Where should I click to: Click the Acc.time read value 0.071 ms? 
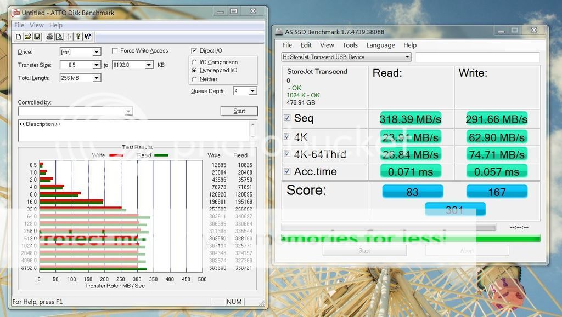411,171
